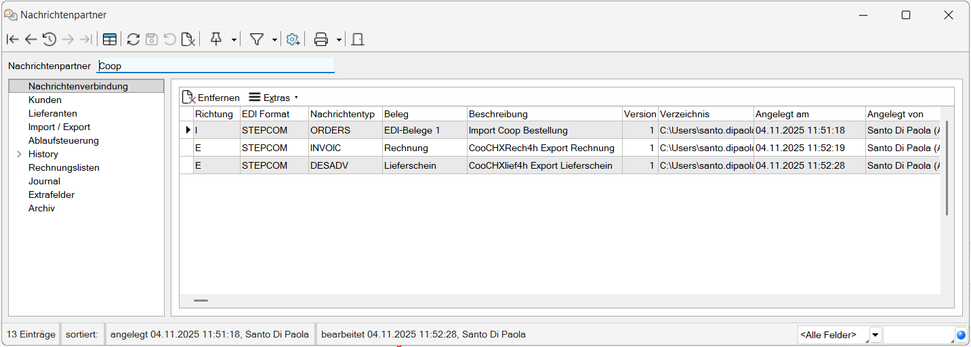Viewport: 971px width, 347px height.
Task: Click the printer icon
Action: (x=321, y=39)
